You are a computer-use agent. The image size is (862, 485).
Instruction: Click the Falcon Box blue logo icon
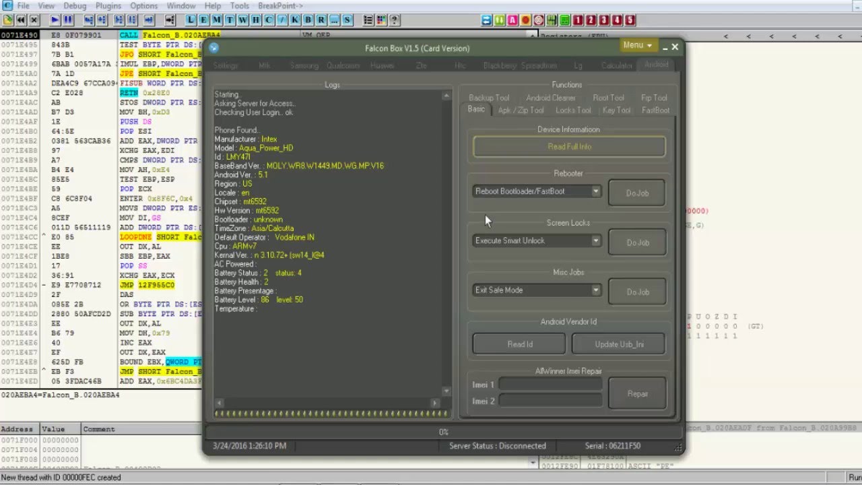pyautogui.click(x=213, y=48)
